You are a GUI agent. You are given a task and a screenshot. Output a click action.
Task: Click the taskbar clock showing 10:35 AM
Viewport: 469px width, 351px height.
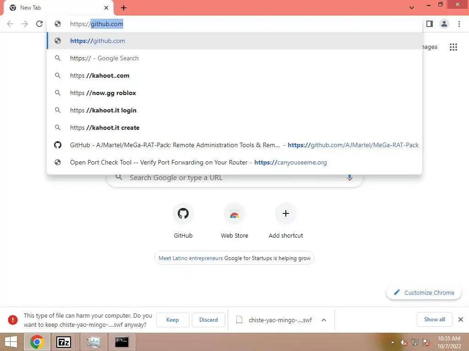pyautogui.click(x=449, y=342)
